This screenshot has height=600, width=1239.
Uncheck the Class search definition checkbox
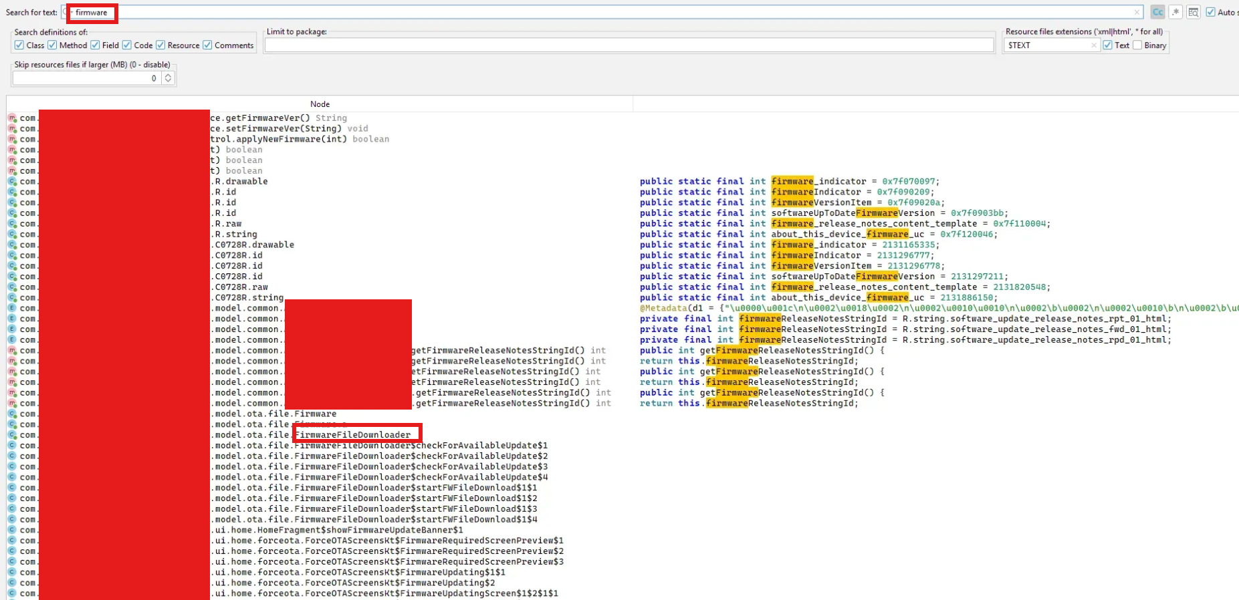click(x=19, y=45)
